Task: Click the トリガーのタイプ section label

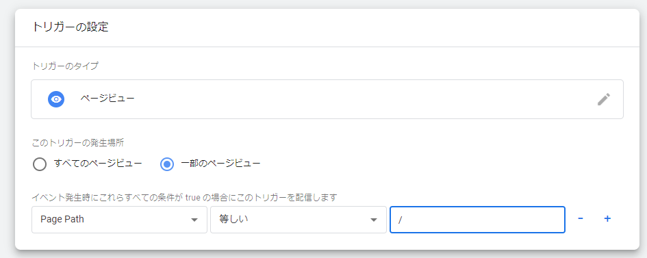Action: [65, 66]
